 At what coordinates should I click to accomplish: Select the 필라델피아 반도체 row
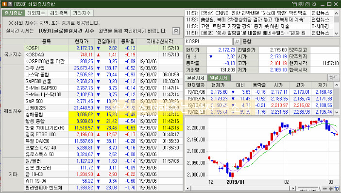point(103,188)
